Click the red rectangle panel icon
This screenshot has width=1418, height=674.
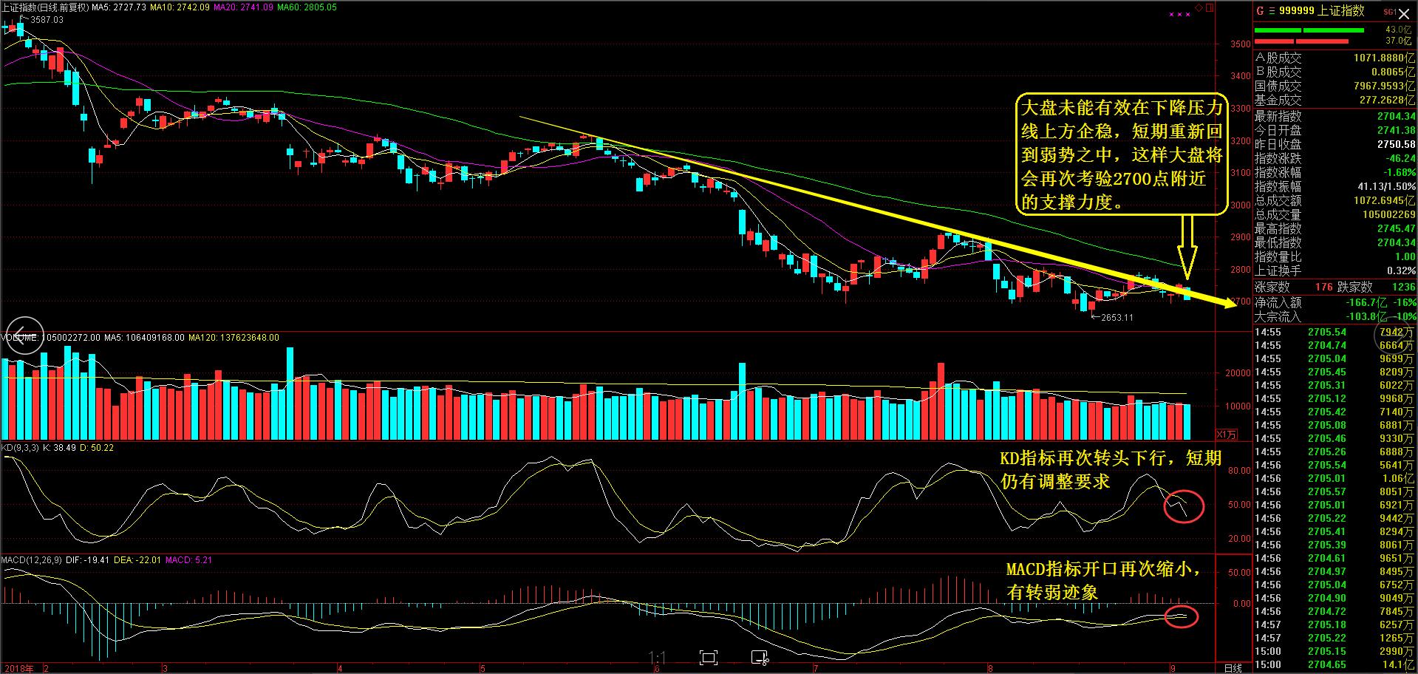1210,9
